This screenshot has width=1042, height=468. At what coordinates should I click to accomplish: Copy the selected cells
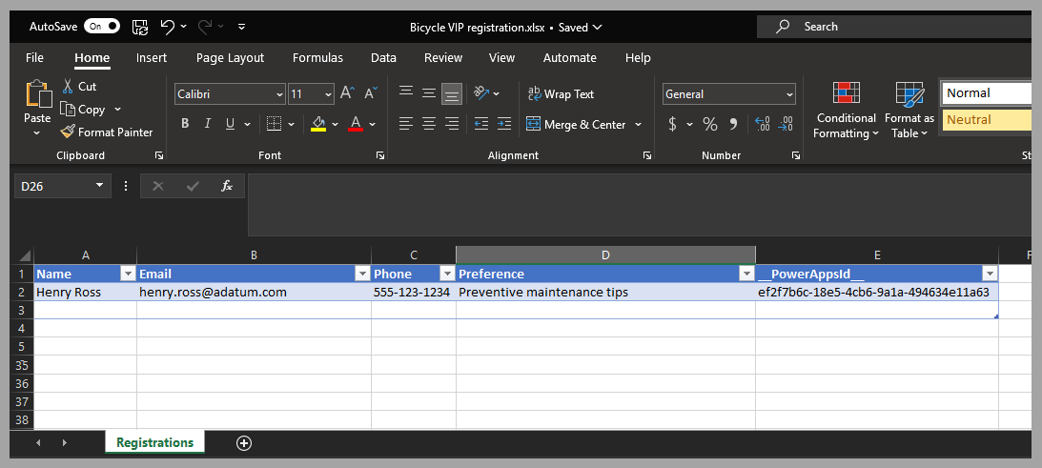pos(82,109)
